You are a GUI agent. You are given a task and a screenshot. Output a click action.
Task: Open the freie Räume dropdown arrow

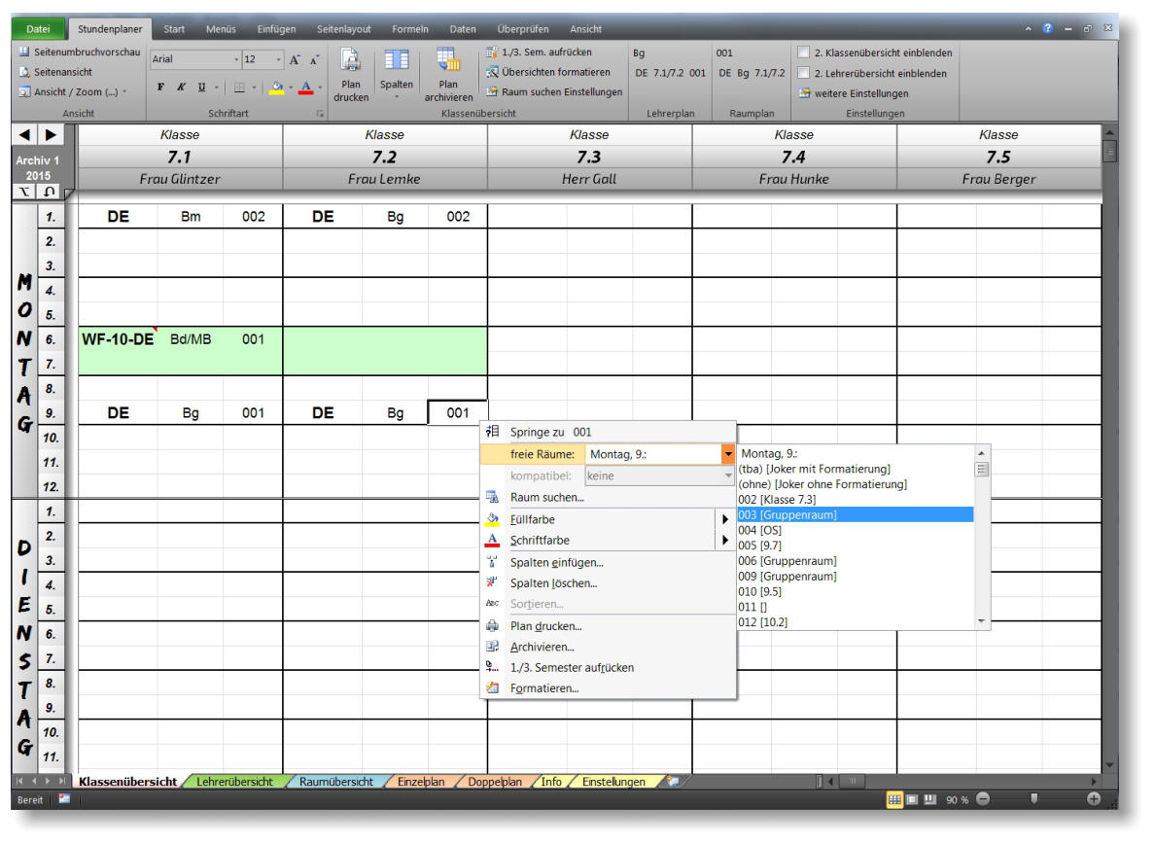[x=727, y=454]
